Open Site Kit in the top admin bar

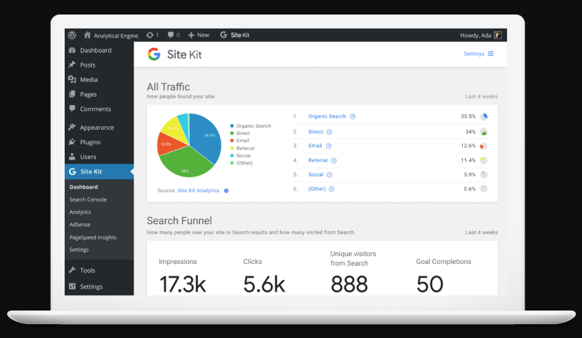[x=235, y=35]
